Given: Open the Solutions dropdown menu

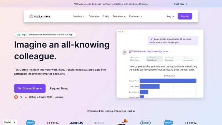Looking at the screenshot, I should point(79,16).
